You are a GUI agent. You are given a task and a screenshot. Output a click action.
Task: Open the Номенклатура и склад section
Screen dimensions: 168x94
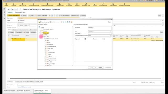click(x=47, y=5)
